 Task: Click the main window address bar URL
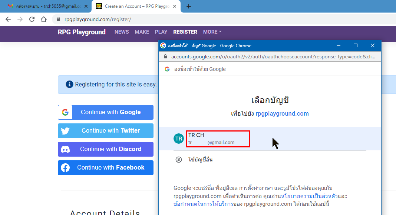pyautogui.click(x=98, y=19)
